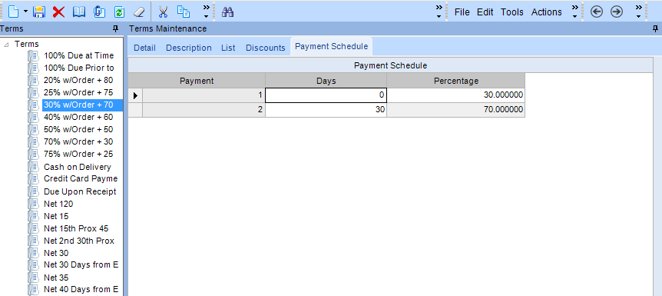Switch to the Discounts tab

click(x=266, y=48)
